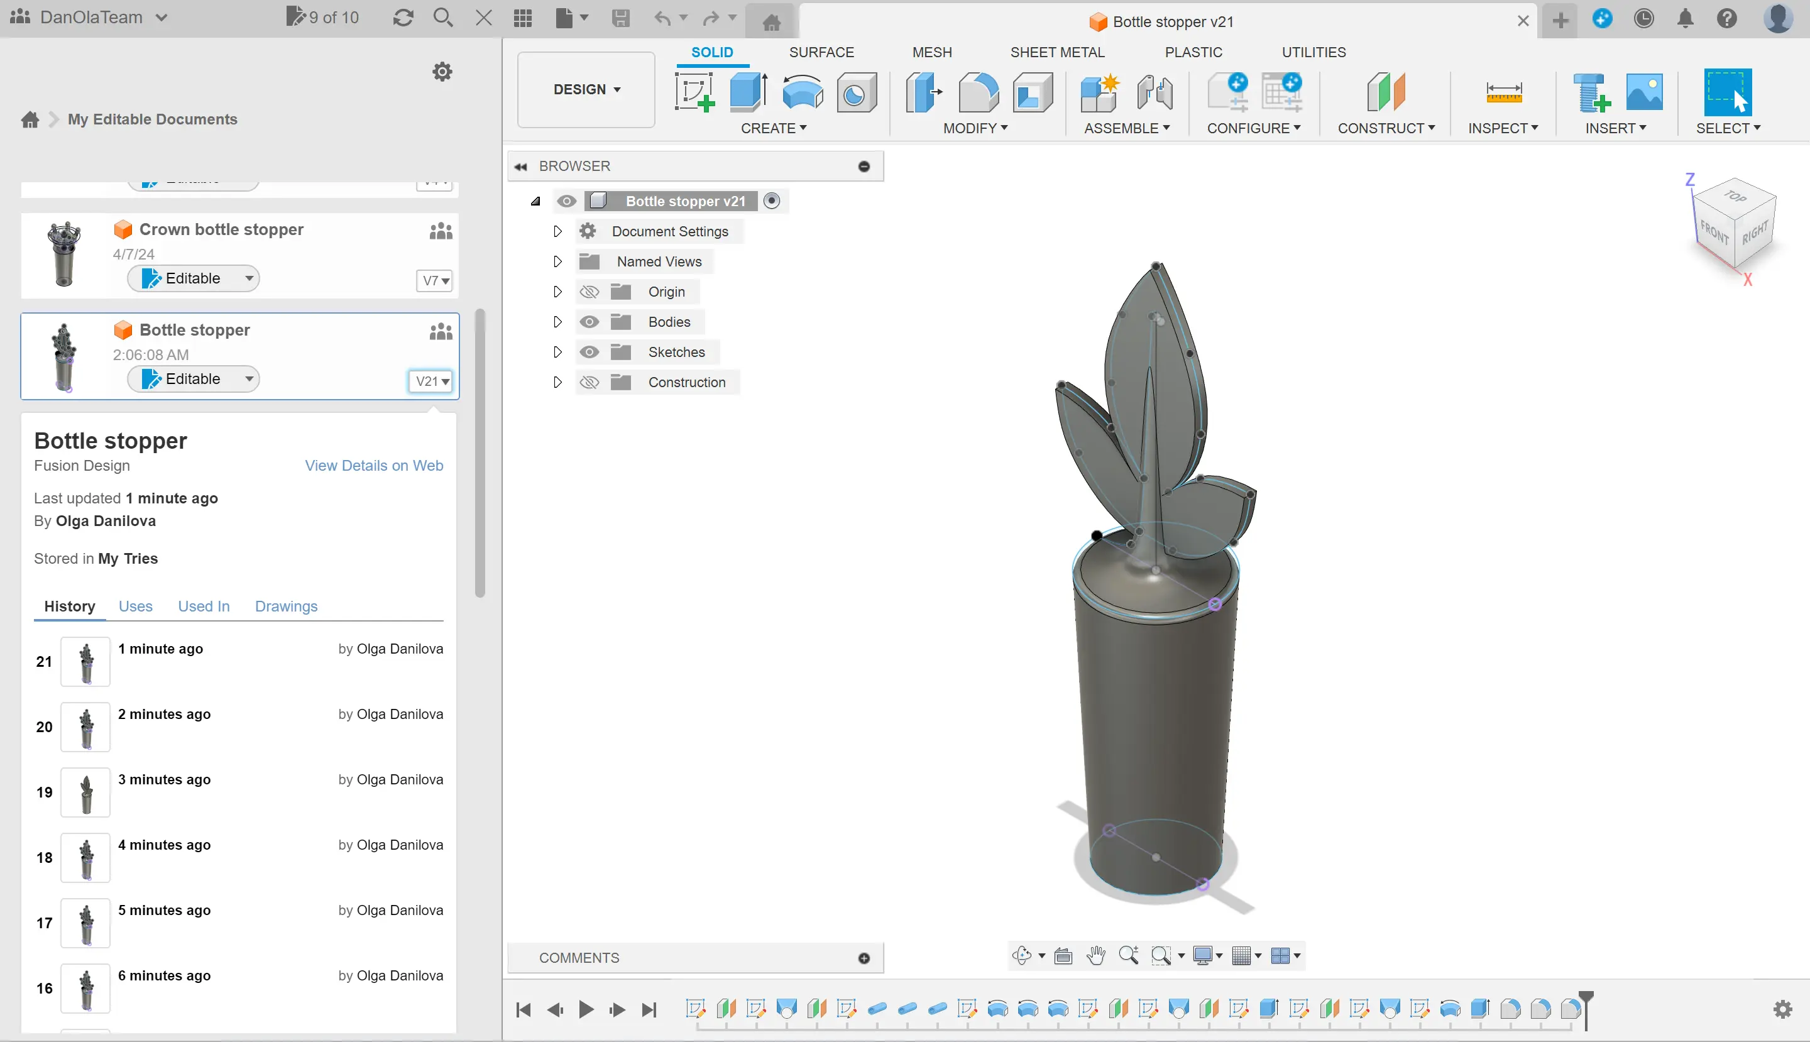
Task: Click the Insert Image canvas icon
Action: [1644, 92]
